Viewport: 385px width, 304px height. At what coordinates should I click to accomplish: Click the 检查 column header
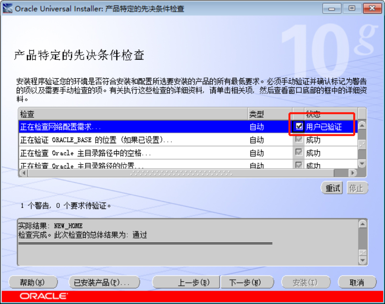coord(133,114)
